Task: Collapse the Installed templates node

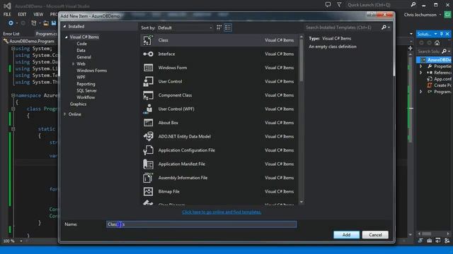Action: [x=64, y=27]
